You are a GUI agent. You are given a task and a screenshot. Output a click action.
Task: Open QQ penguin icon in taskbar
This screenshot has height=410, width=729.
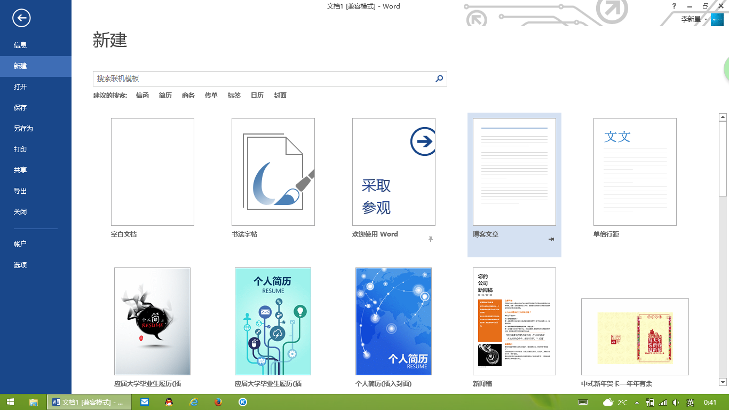[169, 402]
